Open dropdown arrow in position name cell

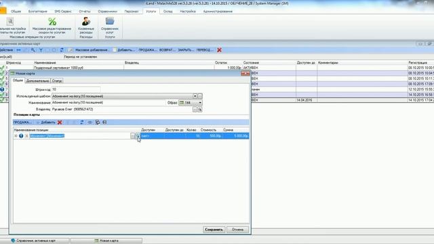click(x=138, y=136)
